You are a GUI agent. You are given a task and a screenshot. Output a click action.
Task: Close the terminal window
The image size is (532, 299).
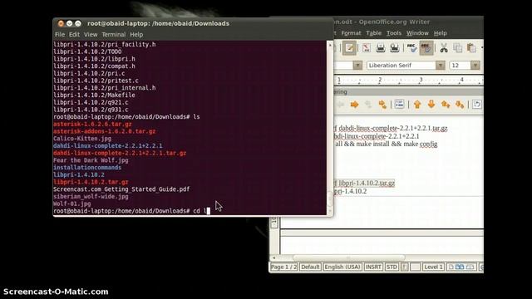(x=61, y=23)
